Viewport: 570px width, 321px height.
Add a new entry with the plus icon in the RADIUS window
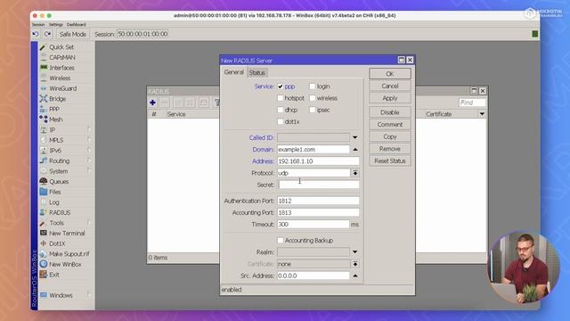point(152,103)
